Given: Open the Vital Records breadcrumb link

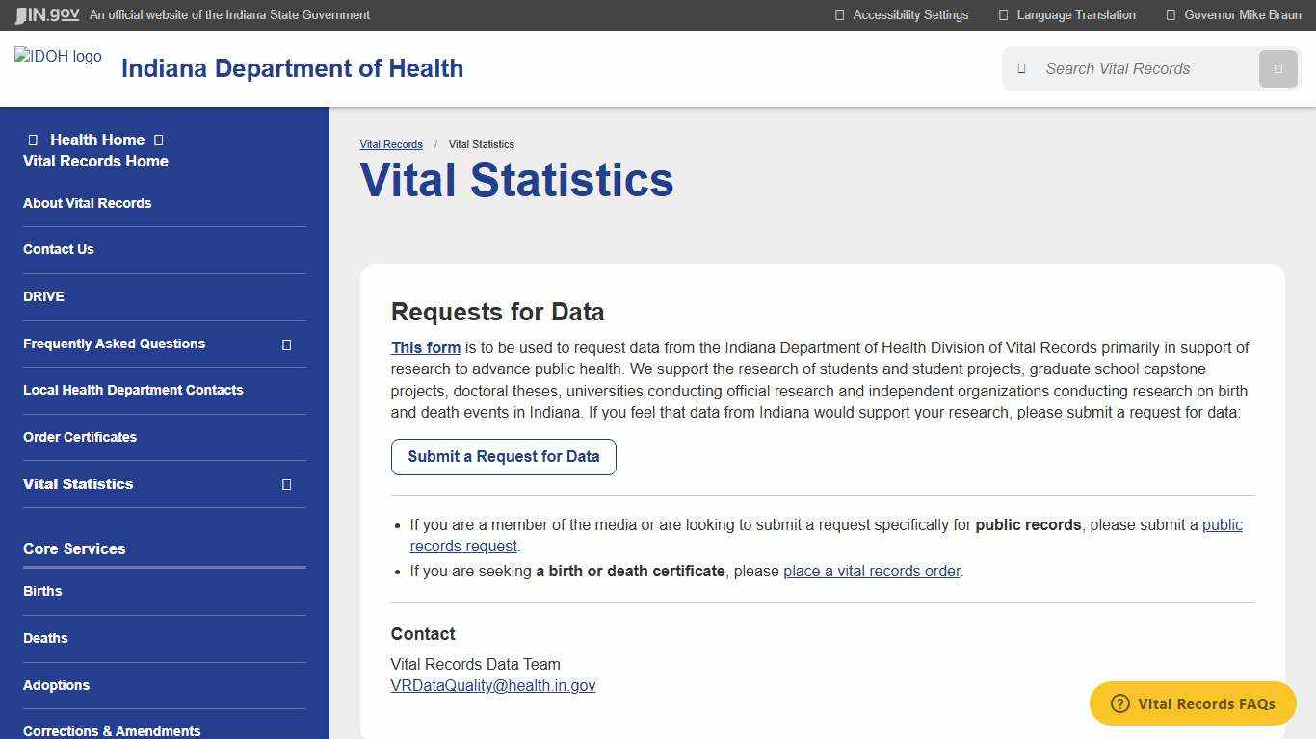Looking at the screenshot, I should pos(391,144).
